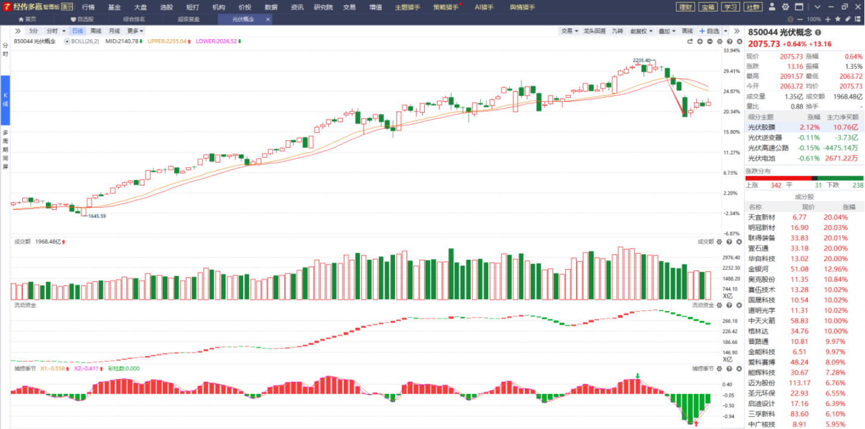Screen dimensions: 865x429
Task: Open the 行情 menu
Action: click(89, 7)
